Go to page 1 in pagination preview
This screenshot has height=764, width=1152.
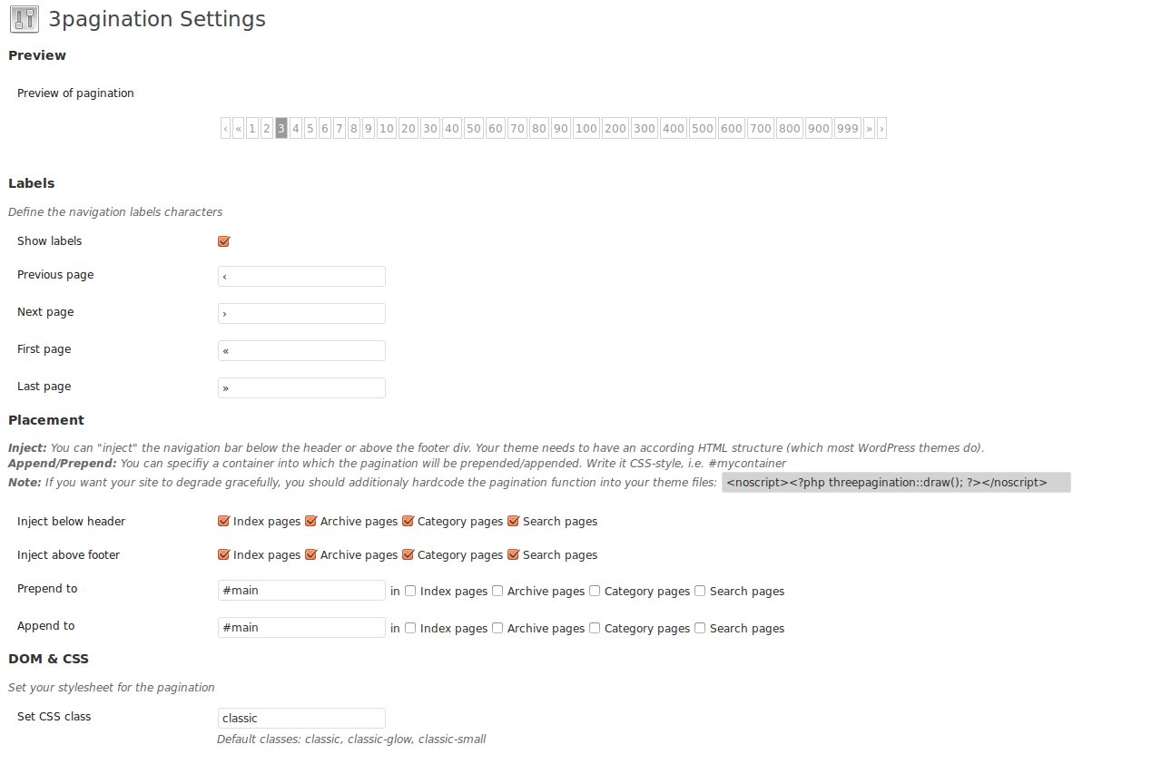tap(252, 129)
